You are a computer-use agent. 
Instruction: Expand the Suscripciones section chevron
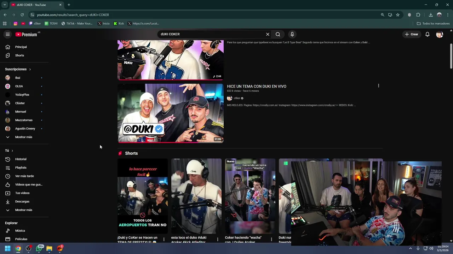(x=30, y=69)
